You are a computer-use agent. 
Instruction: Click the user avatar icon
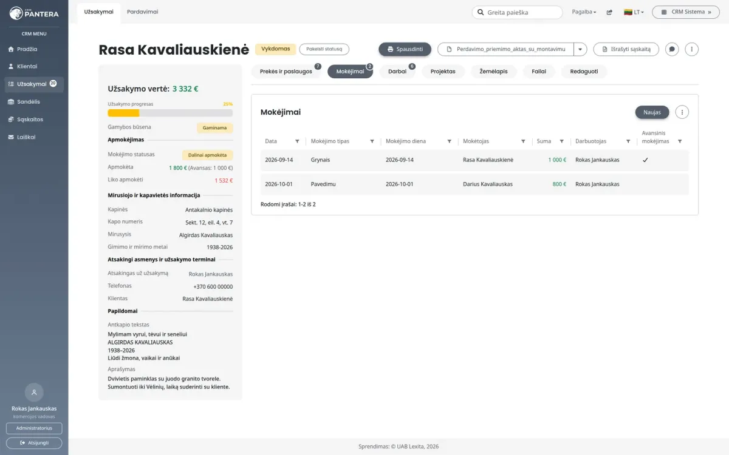tap(34, 393)
